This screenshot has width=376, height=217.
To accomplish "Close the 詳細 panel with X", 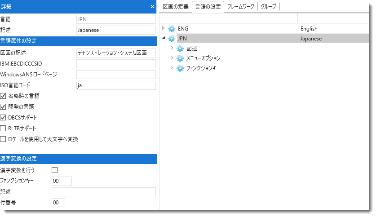I will [x=152, y=6].
